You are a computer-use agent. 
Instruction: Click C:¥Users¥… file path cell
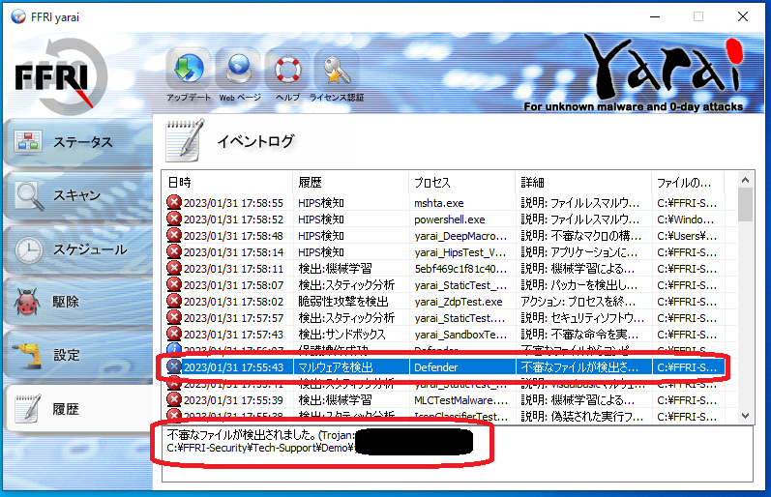[687, 236]
